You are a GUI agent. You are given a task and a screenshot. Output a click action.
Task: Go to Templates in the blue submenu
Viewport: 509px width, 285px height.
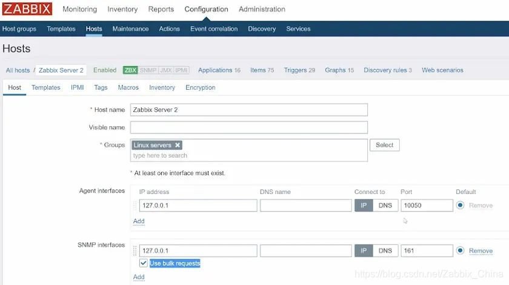tap(61, 29)
